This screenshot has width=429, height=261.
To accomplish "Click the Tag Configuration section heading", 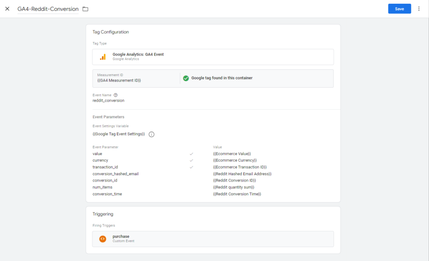I will pos(111,32).
